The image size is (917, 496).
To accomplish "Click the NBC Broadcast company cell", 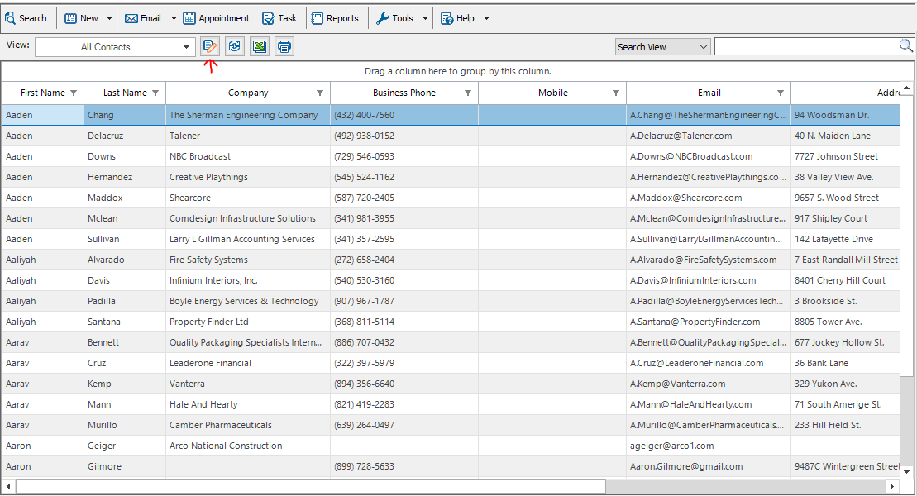I will (x=248, y=157).
